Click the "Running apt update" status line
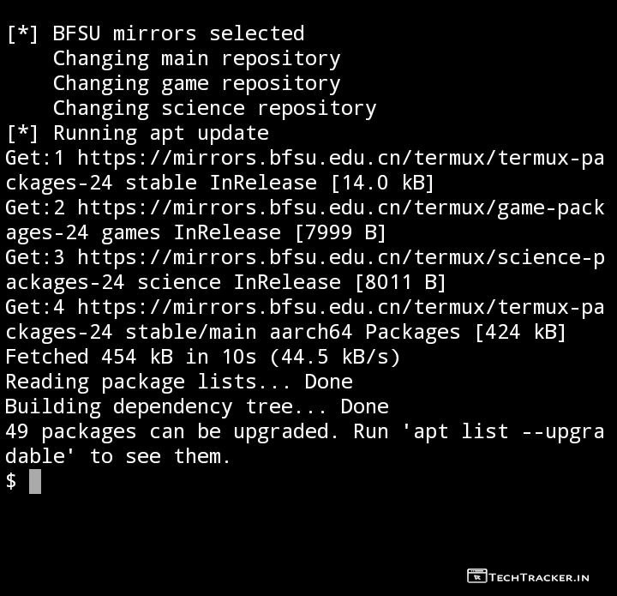Screen dimensions: 617x596 click(x=160, y=133)
